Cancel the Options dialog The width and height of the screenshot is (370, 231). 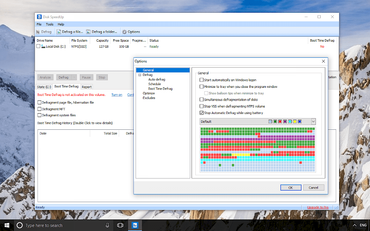click(314, 187)
